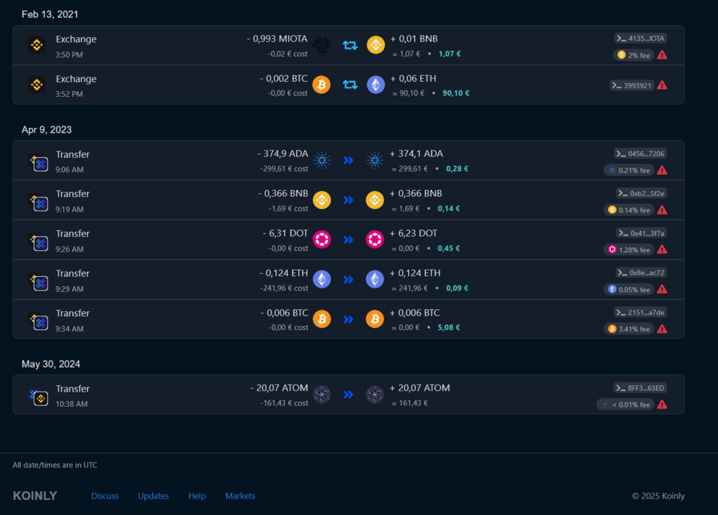This screenshot has width=718, height=515.
Task: Open the 0x8e...ac72 transaction hash tag
Action: point(641,273)
